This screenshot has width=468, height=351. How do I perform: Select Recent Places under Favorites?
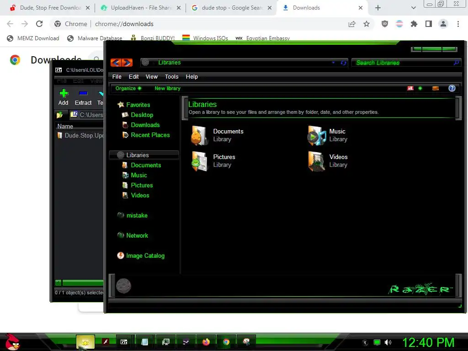[150, 135]
